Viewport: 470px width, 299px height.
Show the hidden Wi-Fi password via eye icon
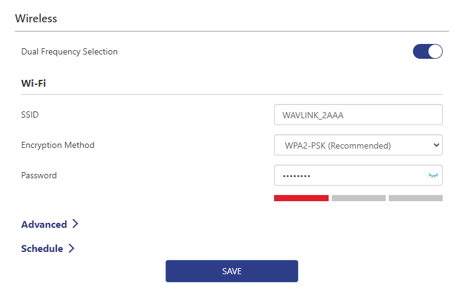pyautogui.click(x=433, y=176)
